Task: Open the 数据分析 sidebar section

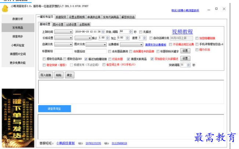Action: 18,19
